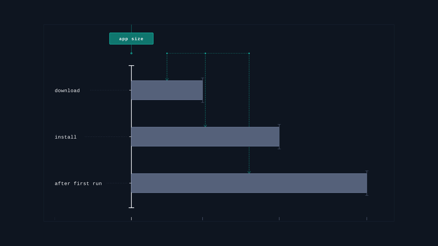Select the after first run bar
Viewport: 438px width, 246px height.
click(x=249, y=183)
